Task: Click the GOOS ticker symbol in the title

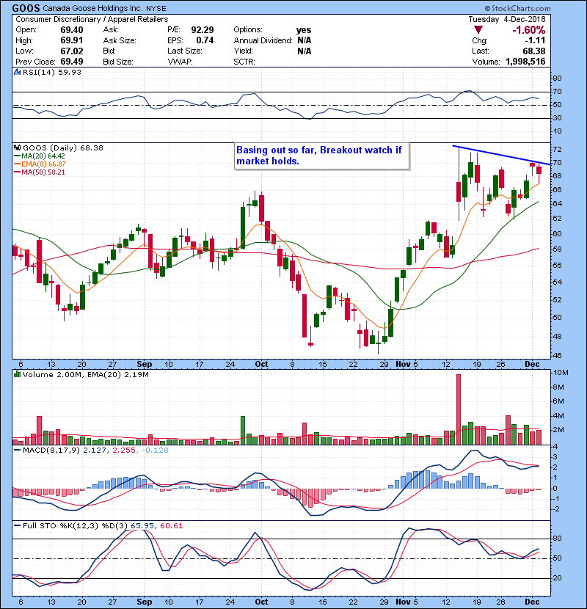Action: coord(26,8)
